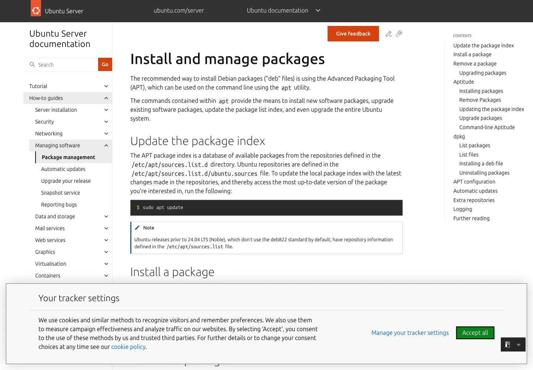This screenshot has height=370, width=533.
Task: Expand the Mail services chevron
Action: coord(106,228)
